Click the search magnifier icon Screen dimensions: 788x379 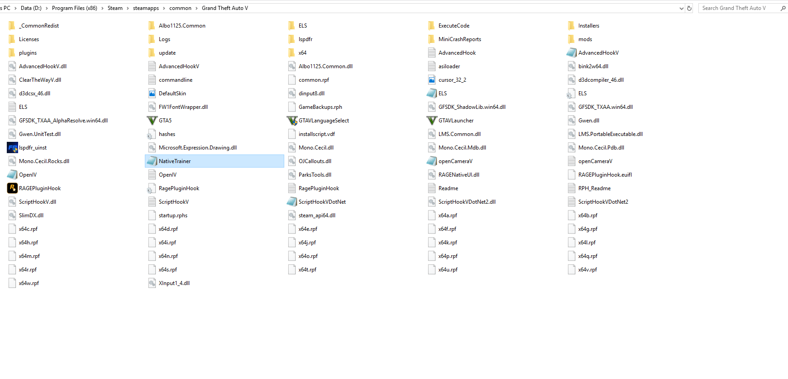pos(783,8)
